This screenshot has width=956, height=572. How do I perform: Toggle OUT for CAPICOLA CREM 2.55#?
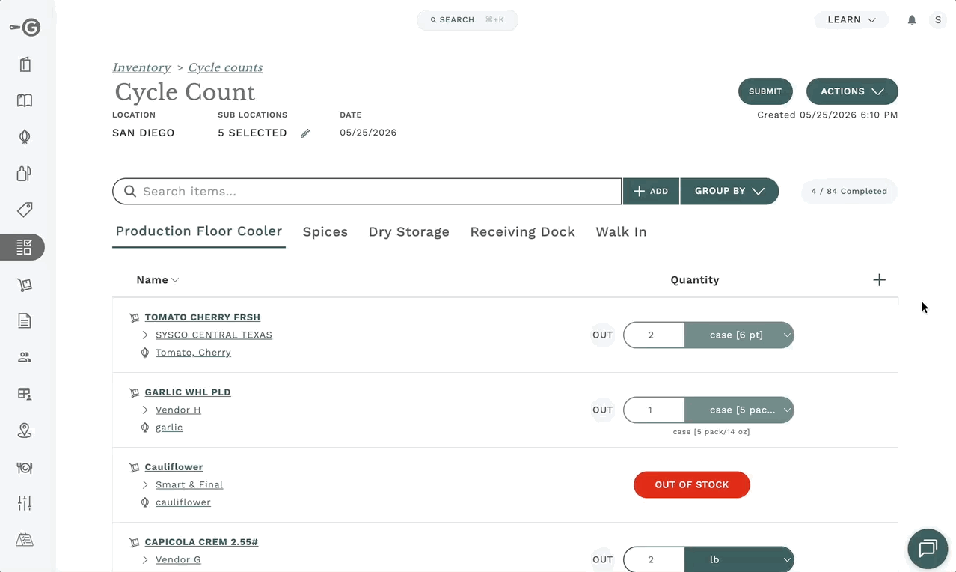click(x=603, y=560)
